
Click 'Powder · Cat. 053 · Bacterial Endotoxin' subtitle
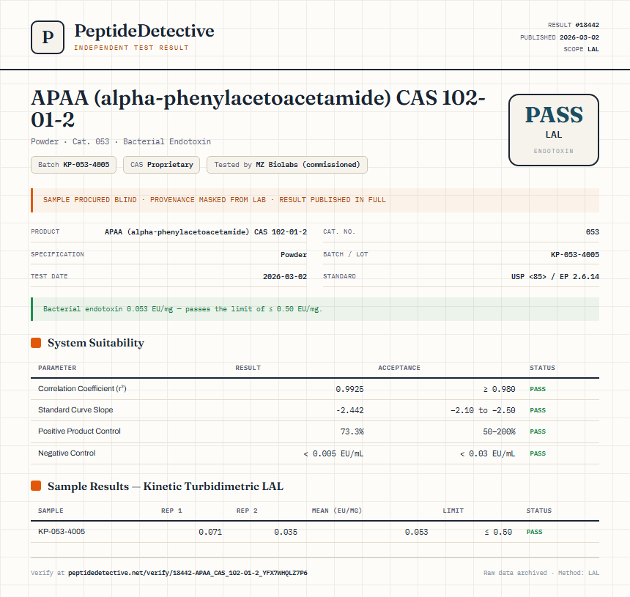click(121, 141)
